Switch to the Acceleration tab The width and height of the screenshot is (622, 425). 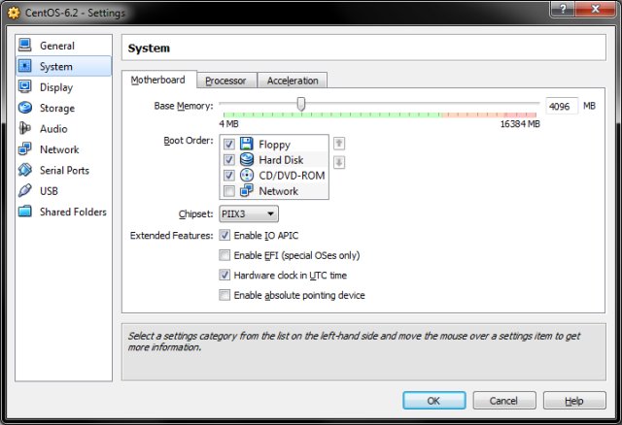[293, 81]
